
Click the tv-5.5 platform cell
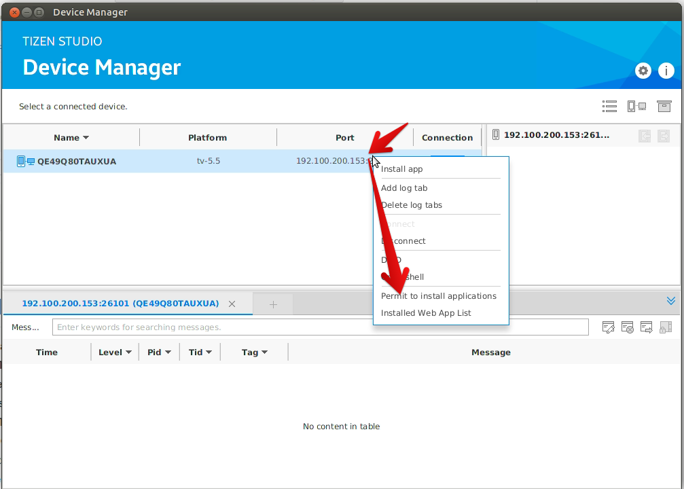pos(209,161)
